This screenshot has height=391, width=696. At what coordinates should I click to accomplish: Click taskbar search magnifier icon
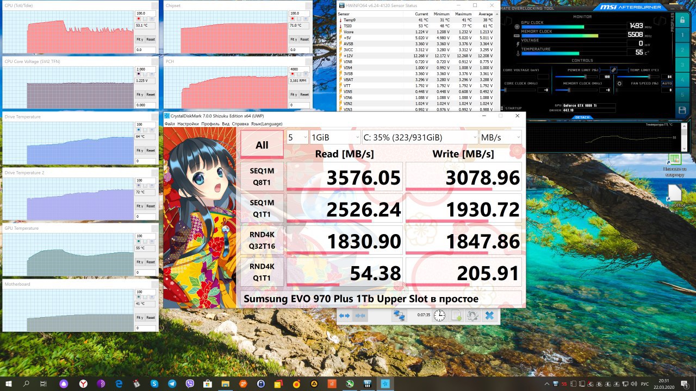(27, 383)
